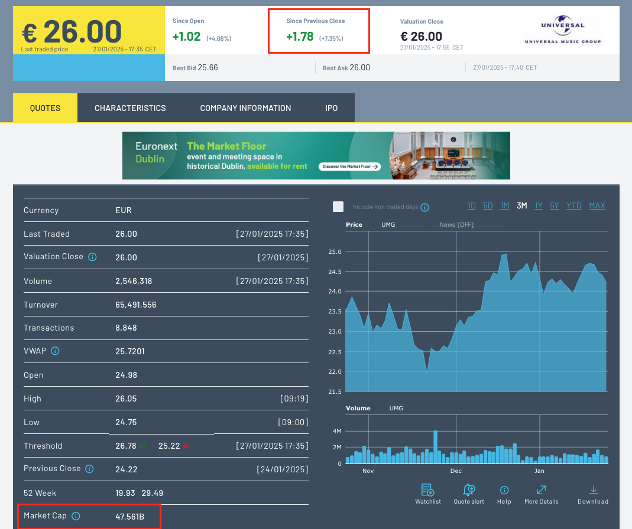The width and height of the screenshot is (632, 529).
Task: Click info icon beside VWAP
Action: 55,351
